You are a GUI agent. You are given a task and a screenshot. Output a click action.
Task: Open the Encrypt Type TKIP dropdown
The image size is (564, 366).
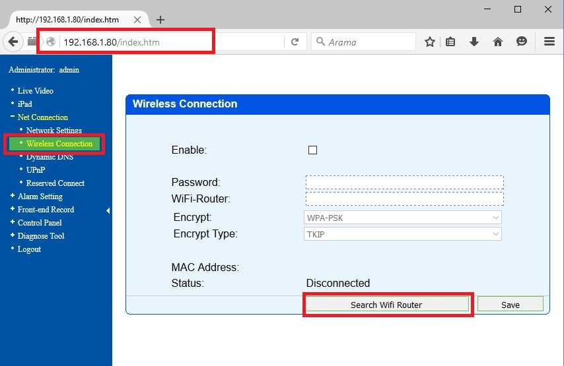click(x=404, y=234)
